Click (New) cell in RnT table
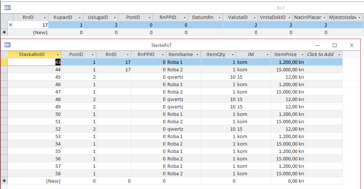Viewport: 364px width, 189px height. [30, 32]
